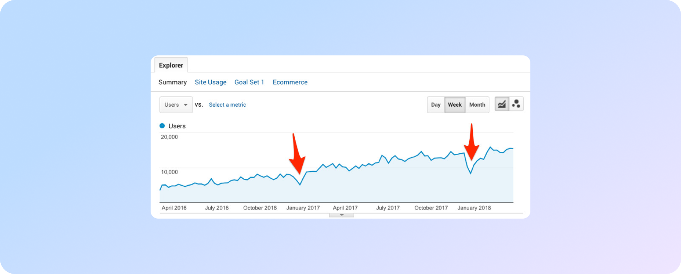Viewport: 681px width, 274px height.
Task: Click 'Select a metric' comparison option
Action: coord(227,105)
